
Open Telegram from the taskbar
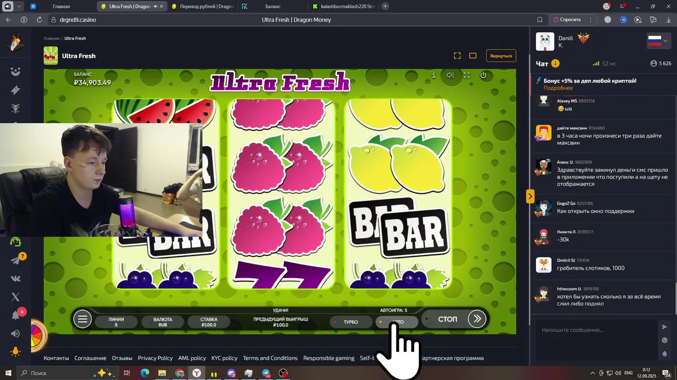[266, 373]
